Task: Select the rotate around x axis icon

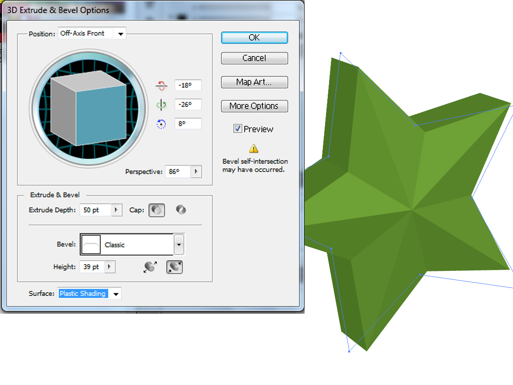Action: coord(160,85)
